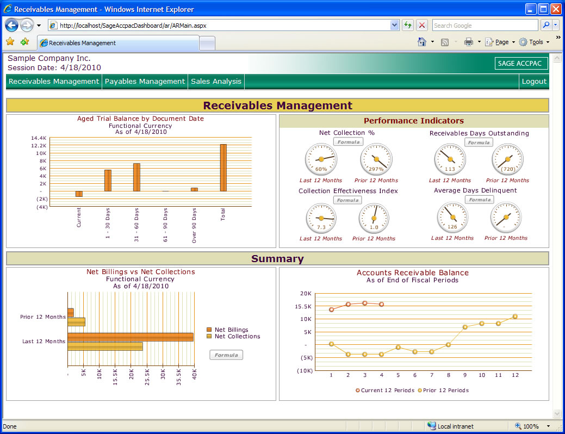Click the browser Back arrow button
The height and width of the screenshot is (434, 565).
[12, 25]
